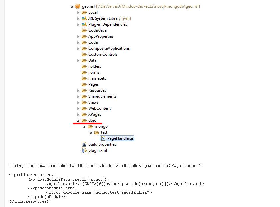Click the Plug-in Dependencies library icon
Image resolution: width=280 pixels, height=207 pixels.
[x=84, y=24]
